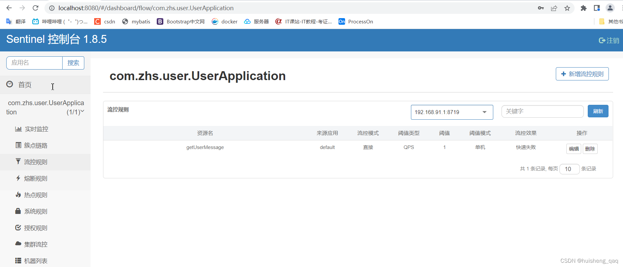Open 集群流控 in the sidebar
This screenshot has width=623, height=267.
coord(31,244)
